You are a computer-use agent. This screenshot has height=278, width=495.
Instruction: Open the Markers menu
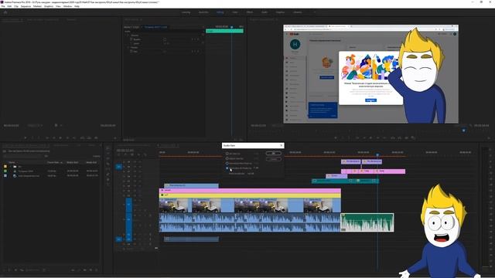point(37,6)
